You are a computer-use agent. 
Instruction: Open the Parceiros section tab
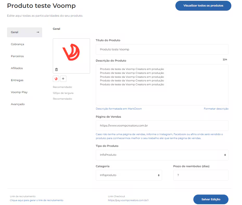coord(17,56)
